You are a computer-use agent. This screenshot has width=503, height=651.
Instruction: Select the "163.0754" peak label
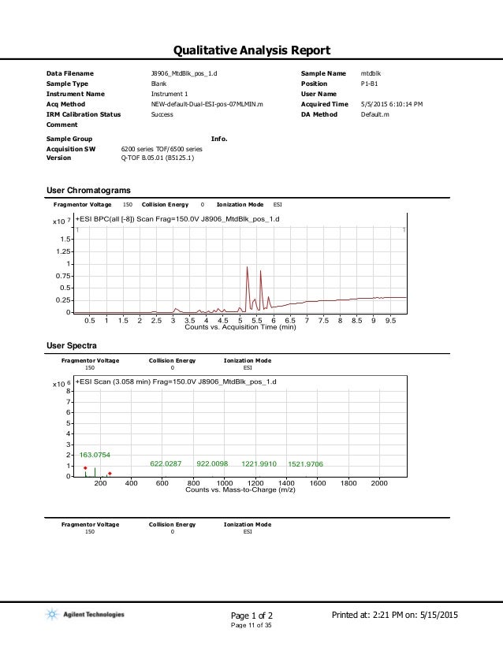pos(95,455)
